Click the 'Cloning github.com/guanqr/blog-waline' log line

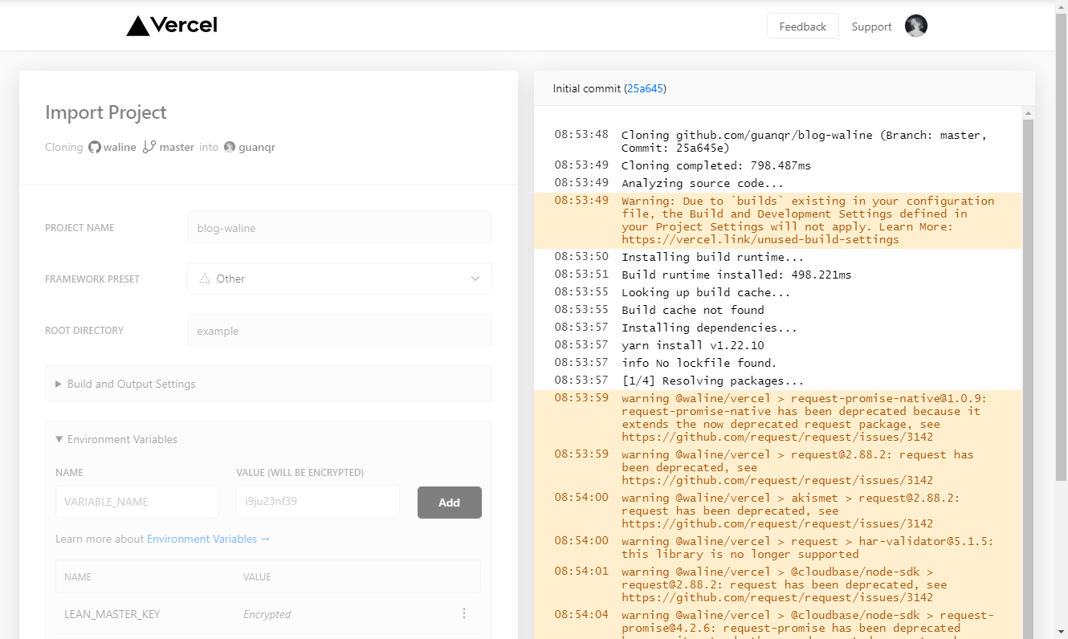click(777, 141)
